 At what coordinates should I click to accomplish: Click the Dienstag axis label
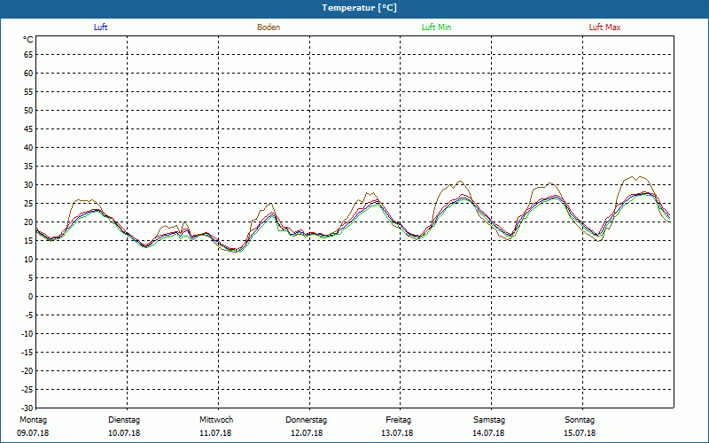pyautogui.click(x=124, y=420)
